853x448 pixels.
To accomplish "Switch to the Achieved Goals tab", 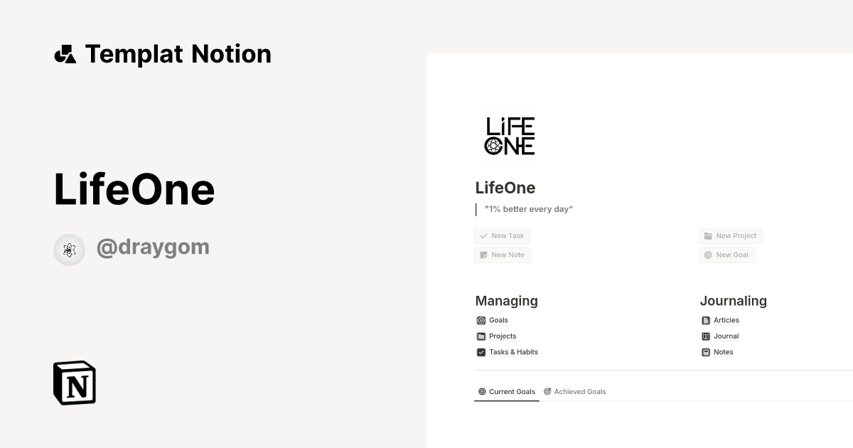I will [x=575, y=391].
